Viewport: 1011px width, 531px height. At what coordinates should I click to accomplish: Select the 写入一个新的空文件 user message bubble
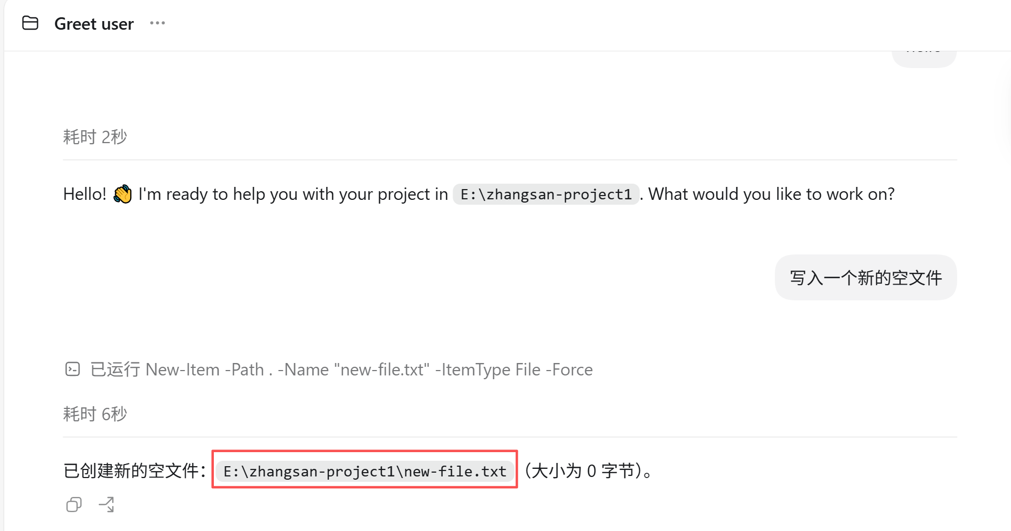click(x=866, y=278)
